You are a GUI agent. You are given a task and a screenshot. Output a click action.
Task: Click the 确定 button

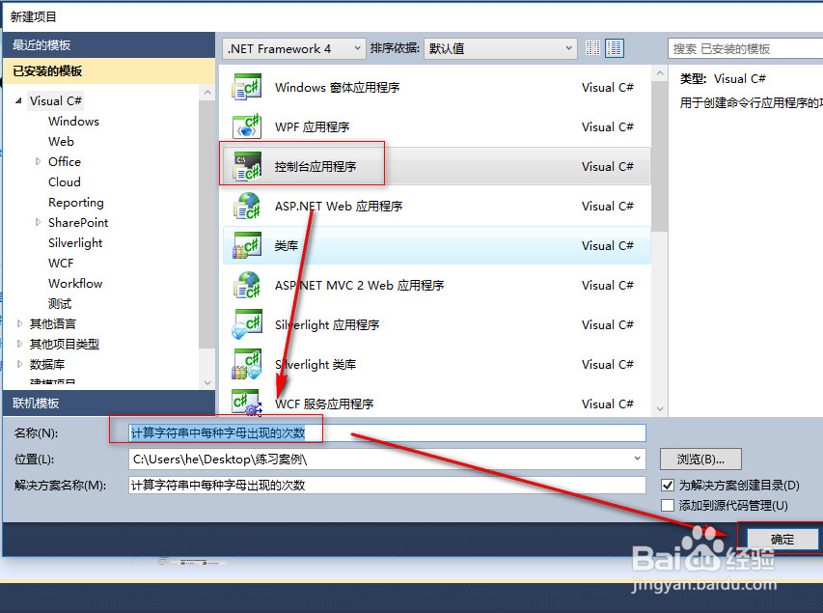782,539
